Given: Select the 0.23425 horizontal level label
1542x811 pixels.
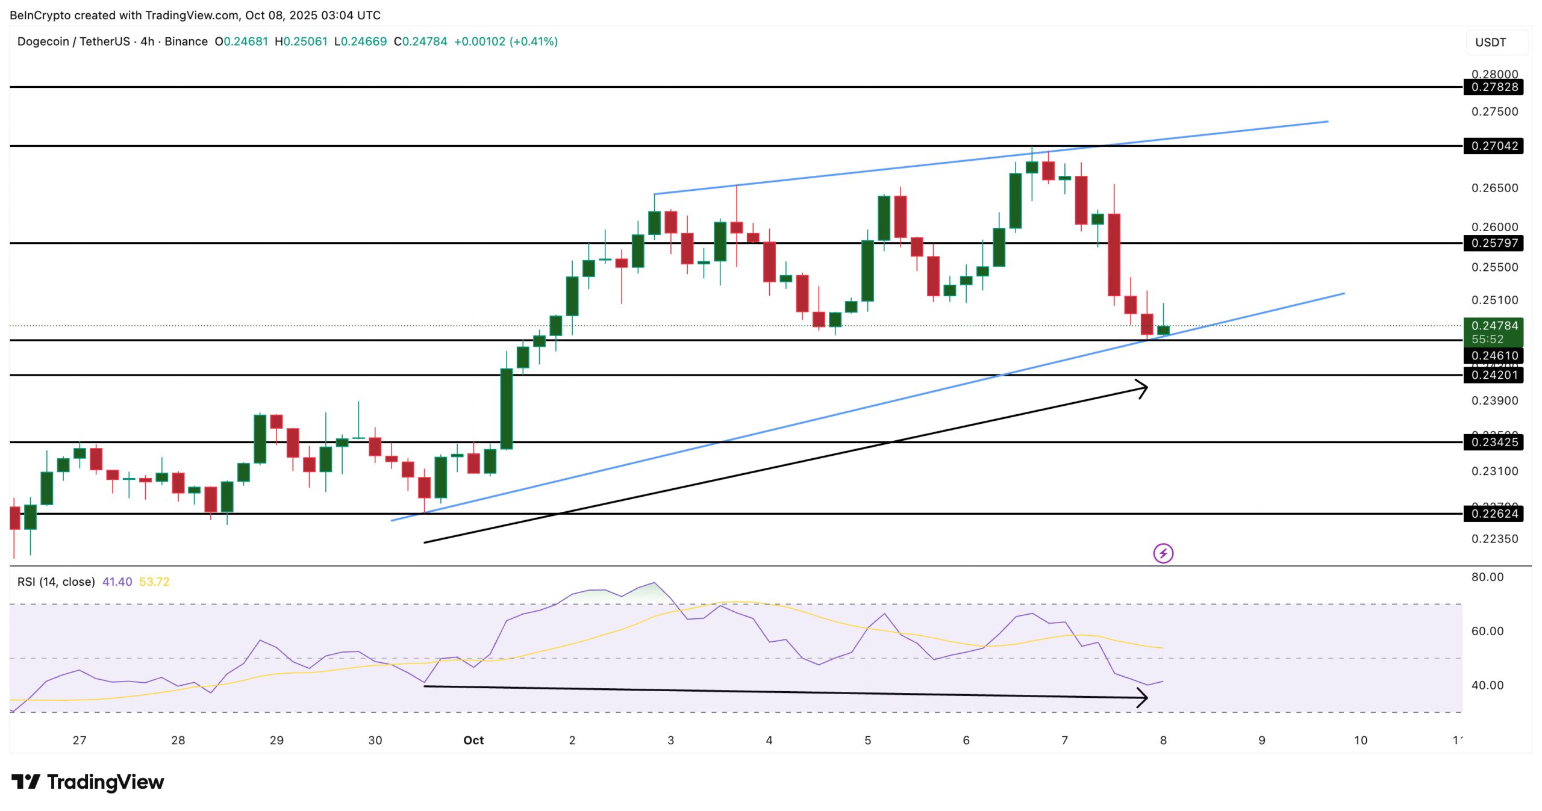Looking at the screenshot, I should [x=1493, y=442].
